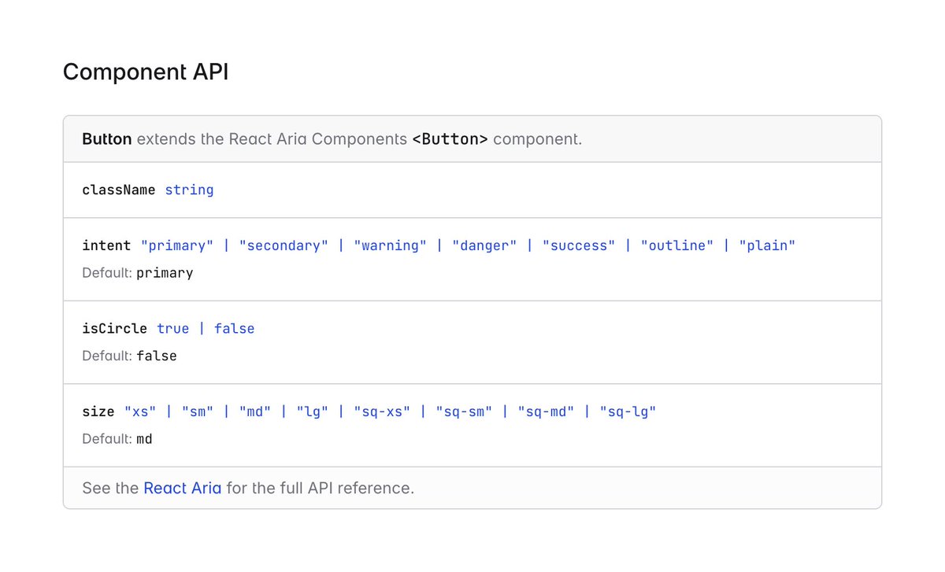This screenshot has height=572, width=945.
Task: Open the React Aria link
Action: pyautogui.click(x=182, y=488)
